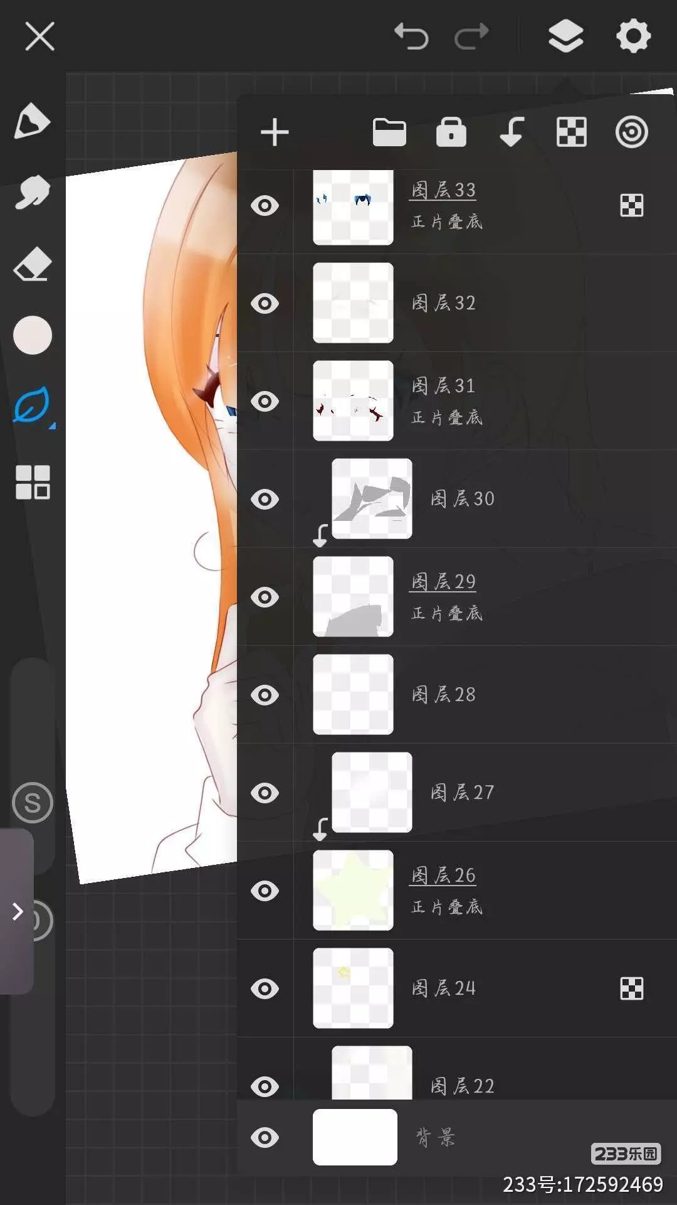
Task: Expand the side drawer arrow
Action: coord(17,911)
